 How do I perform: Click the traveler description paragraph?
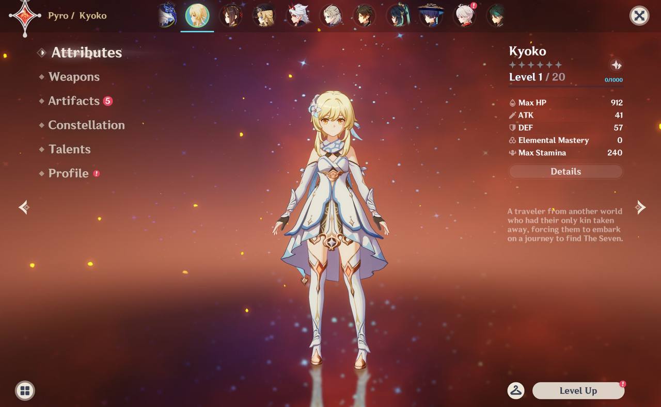565,225
